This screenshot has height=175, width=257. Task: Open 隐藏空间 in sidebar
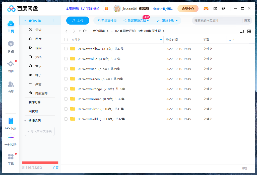pos(40,93)
